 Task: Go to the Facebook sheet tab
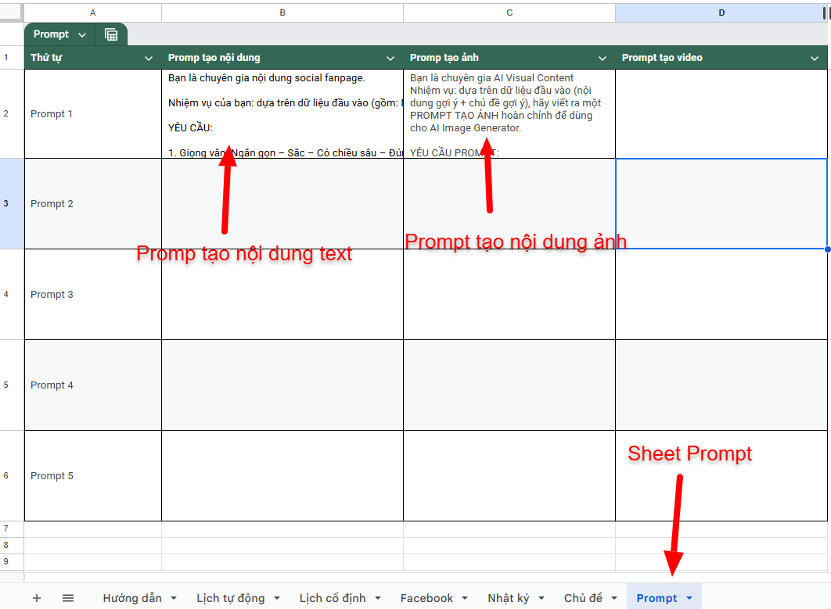[x=426, y=598]
